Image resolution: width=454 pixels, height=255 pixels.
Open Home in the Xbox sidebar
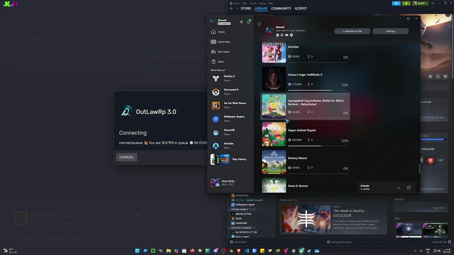click(x=231, y=32)
